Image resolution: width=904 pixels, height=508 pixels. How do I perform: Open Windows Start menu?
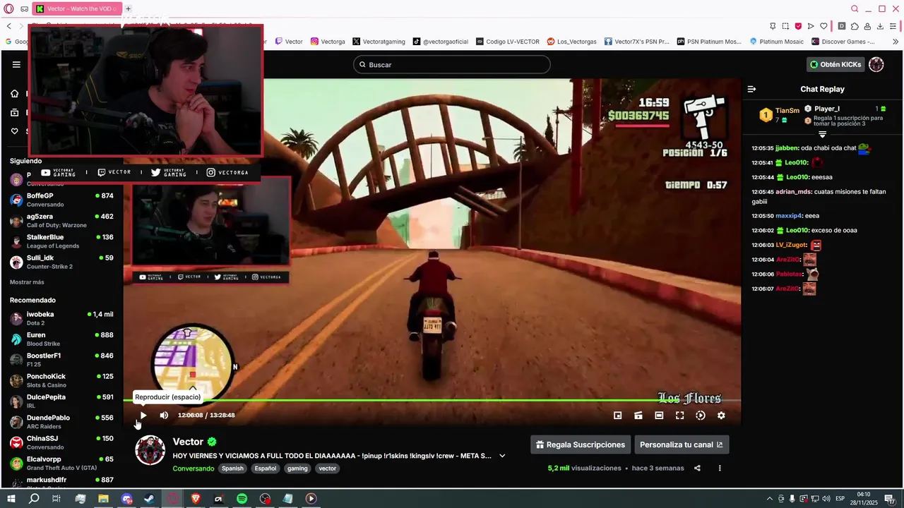[x=11, y=499]
